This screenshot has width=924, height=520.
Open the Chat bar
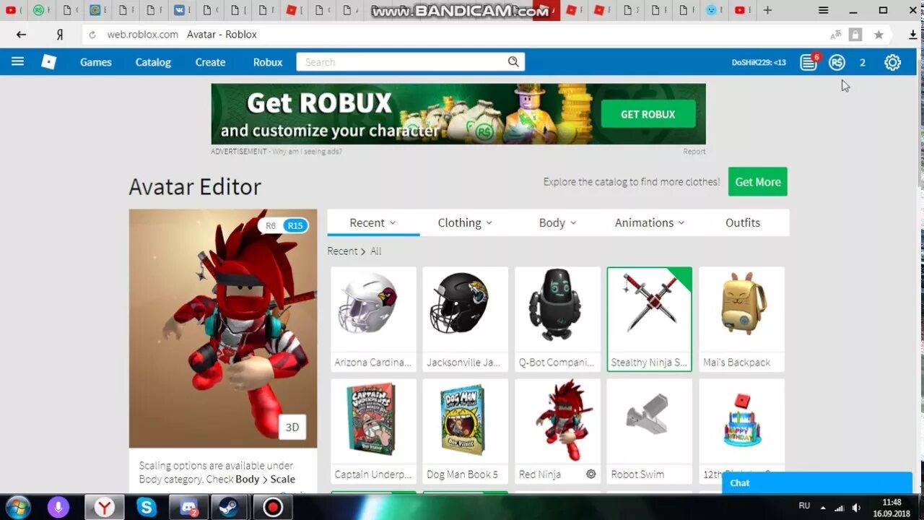(x=817, y=483)
